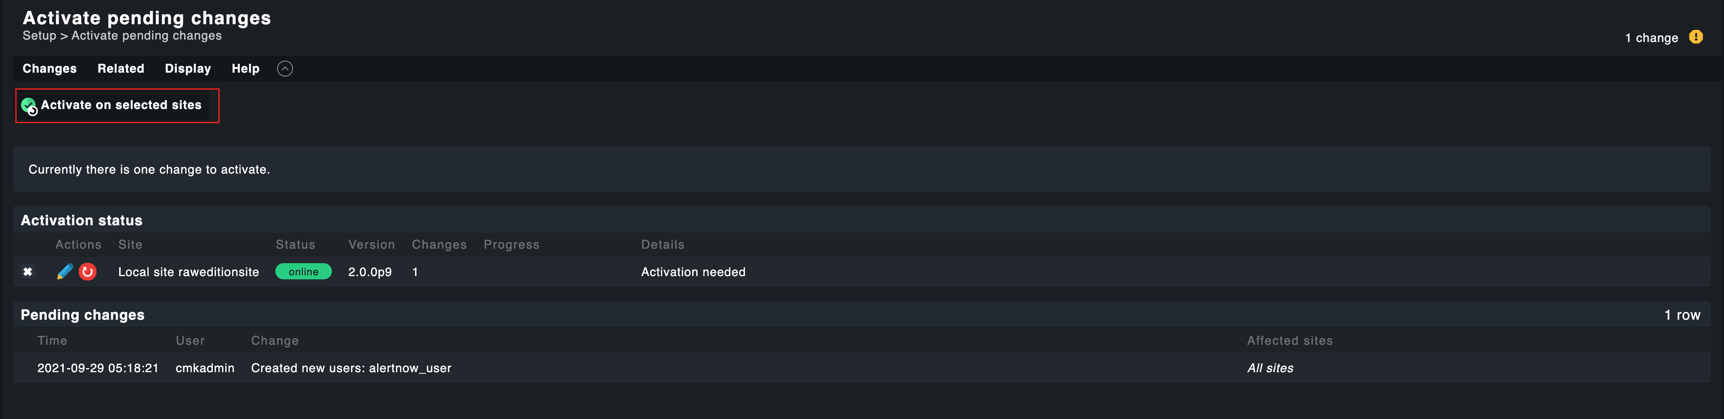Click the edit site pencil icon
The height and width of the screenshot is (419, 1724).
point(65,272)
